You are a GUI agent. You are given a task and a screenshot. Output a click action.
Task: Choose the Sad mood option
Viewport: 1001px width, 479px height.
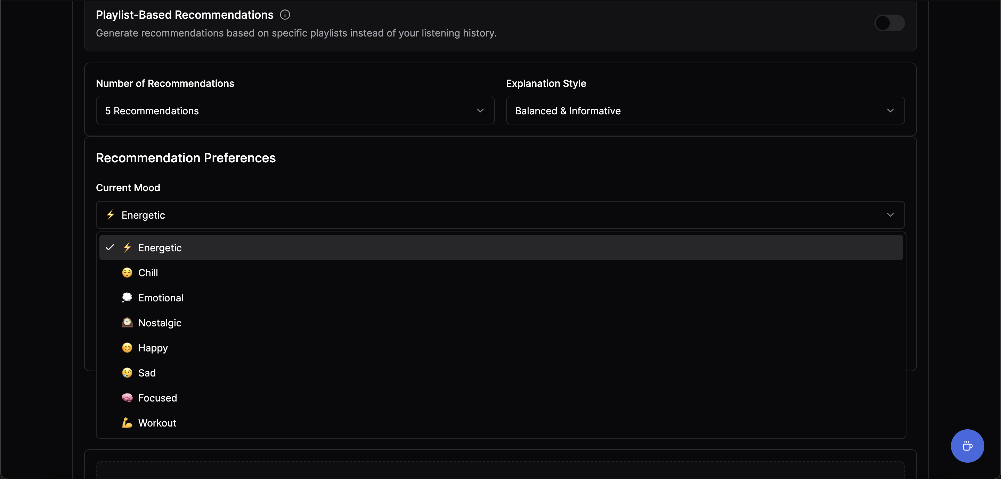point(147,373)
